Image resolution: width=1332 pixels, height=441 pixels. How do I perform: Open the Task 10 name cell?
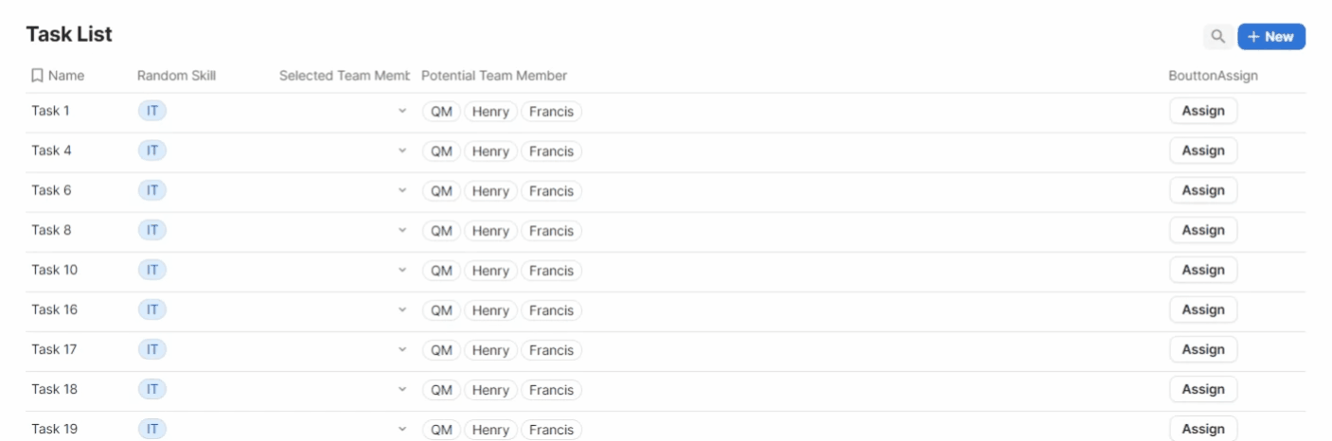[55, 270]
